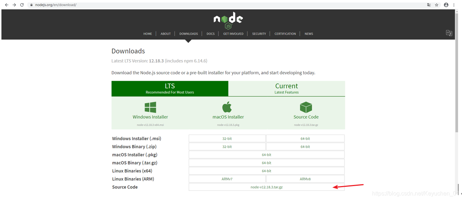
Task: Open the DOCS navigation item
Action: tap(211, 34)
